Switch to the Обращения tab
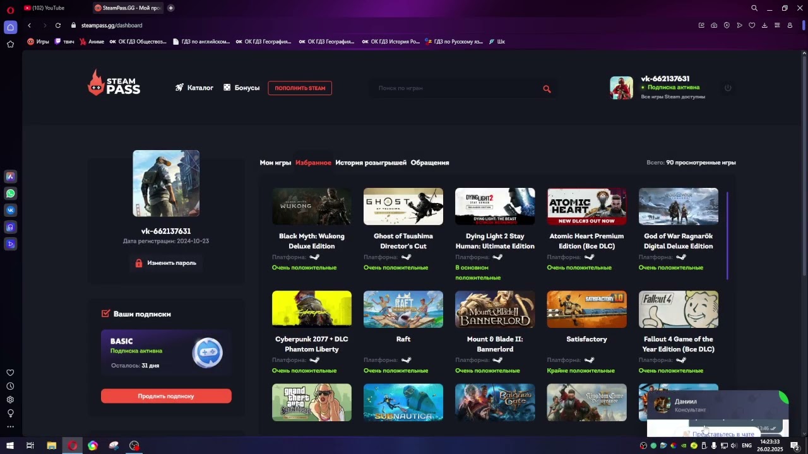This screenshot has height=454, width=808. click(430, 163)
